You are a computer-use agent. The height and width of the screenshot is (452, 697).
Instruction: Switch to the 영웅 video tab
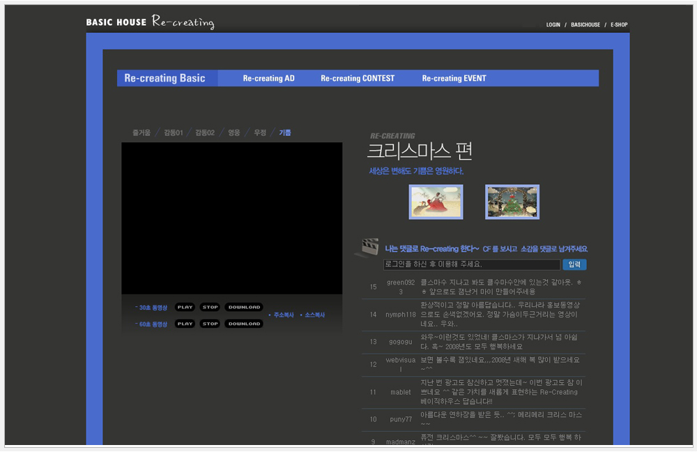point(234,133)
